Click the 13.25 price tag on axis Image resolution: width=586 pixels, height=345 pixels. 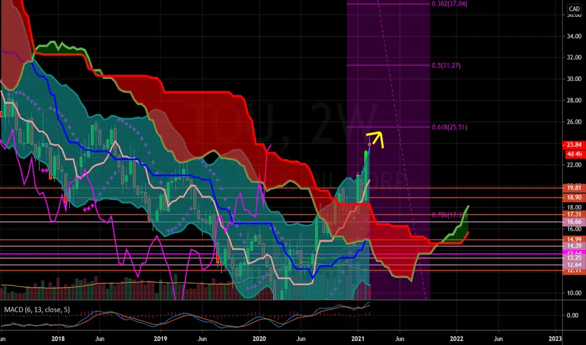click(573, 258)
